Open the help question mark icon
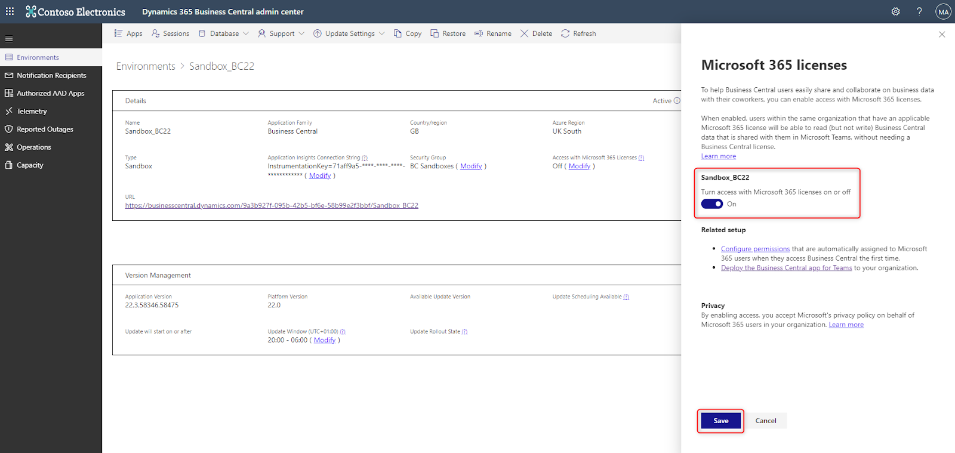 tap(919, 11)
